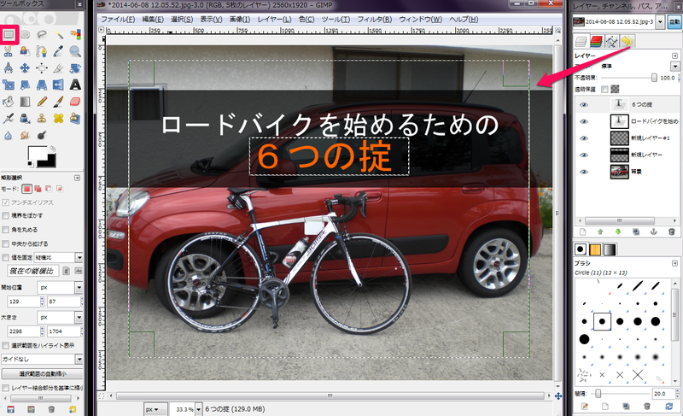Click the 新規レイヤー layer thumbnail

[619, 155]
